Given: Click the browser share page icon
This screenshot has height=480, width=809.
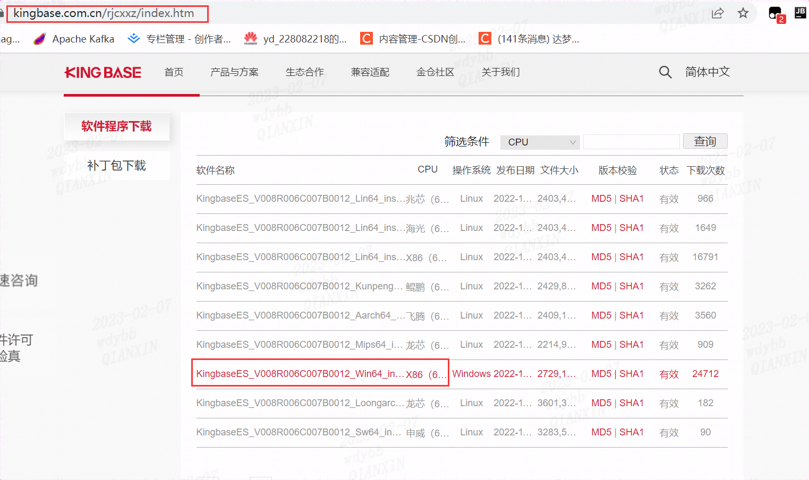Looking at the screenshot, I should coord(718,13).
